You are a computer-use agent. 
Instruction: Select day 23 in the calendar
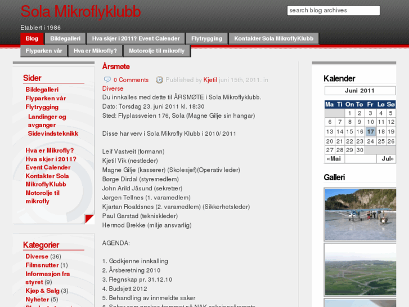click(x=359, y=141)
